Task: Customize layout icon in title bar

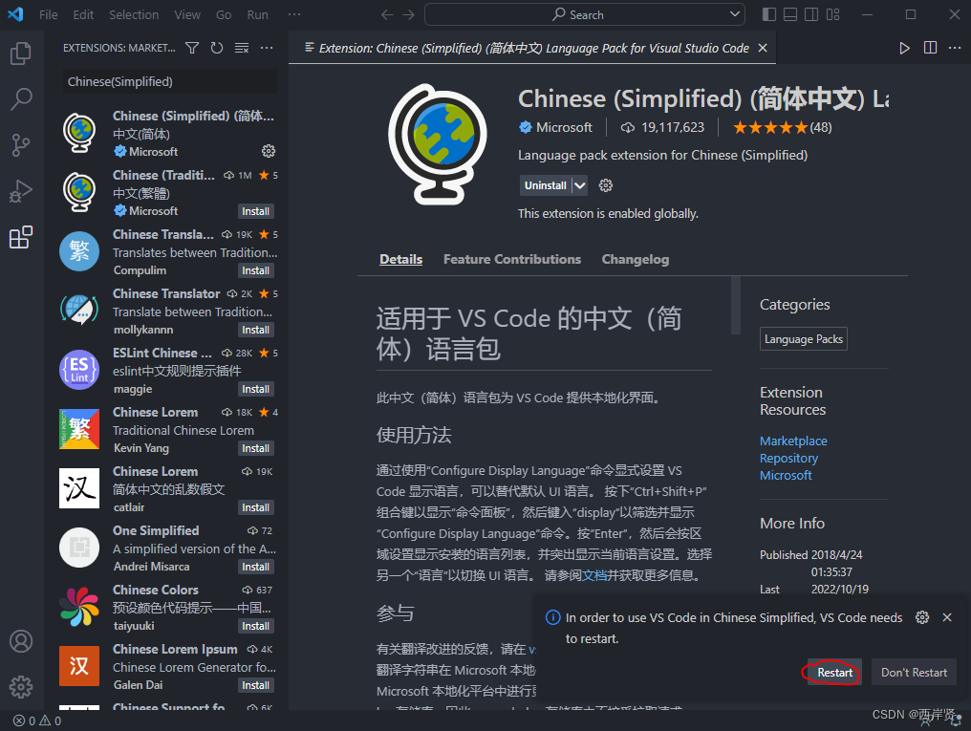Action: (x=833, y=15)
